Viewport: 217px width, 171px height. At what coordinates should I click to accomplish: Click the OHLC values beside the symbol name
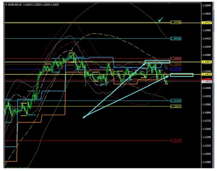(x=41, y=5)
